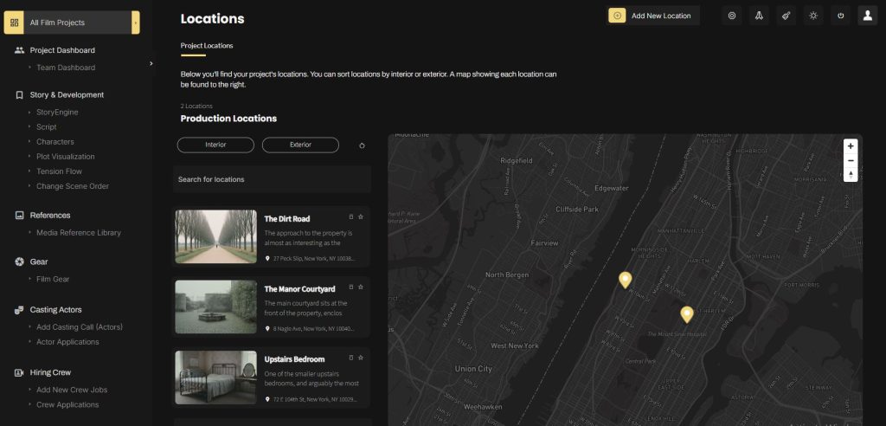Click the Add New Location plus icon
Image resolution: width=886 pixels, height=426 pixels.
pyautogui.click(x=617, y=16)
